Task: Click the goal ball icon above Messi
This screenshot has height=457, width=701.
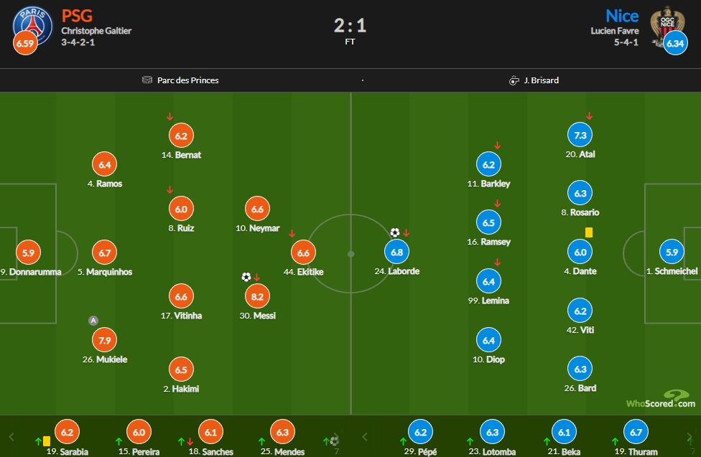Action: [x=246, y=277]
